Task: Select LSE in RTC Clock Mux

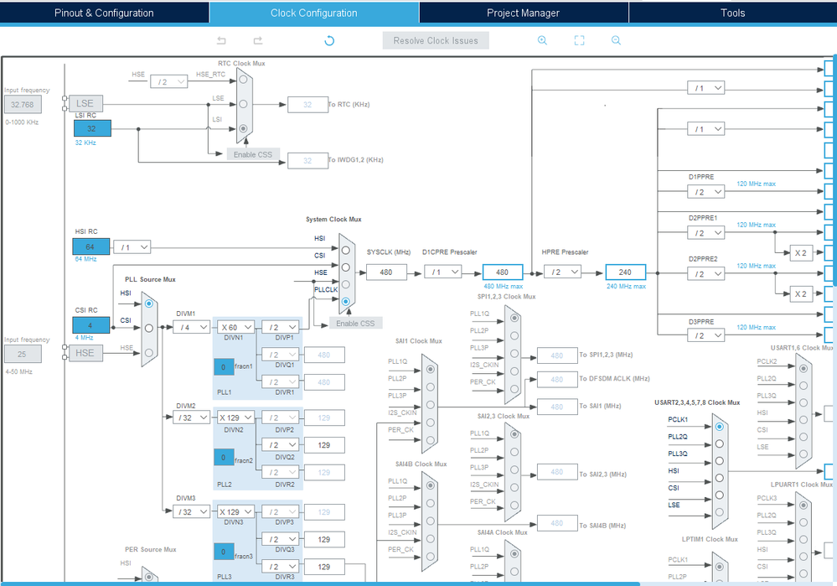Action: (x=243, y=104)
